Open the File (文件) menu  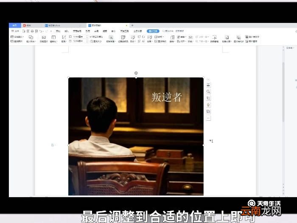pos(15,31)
